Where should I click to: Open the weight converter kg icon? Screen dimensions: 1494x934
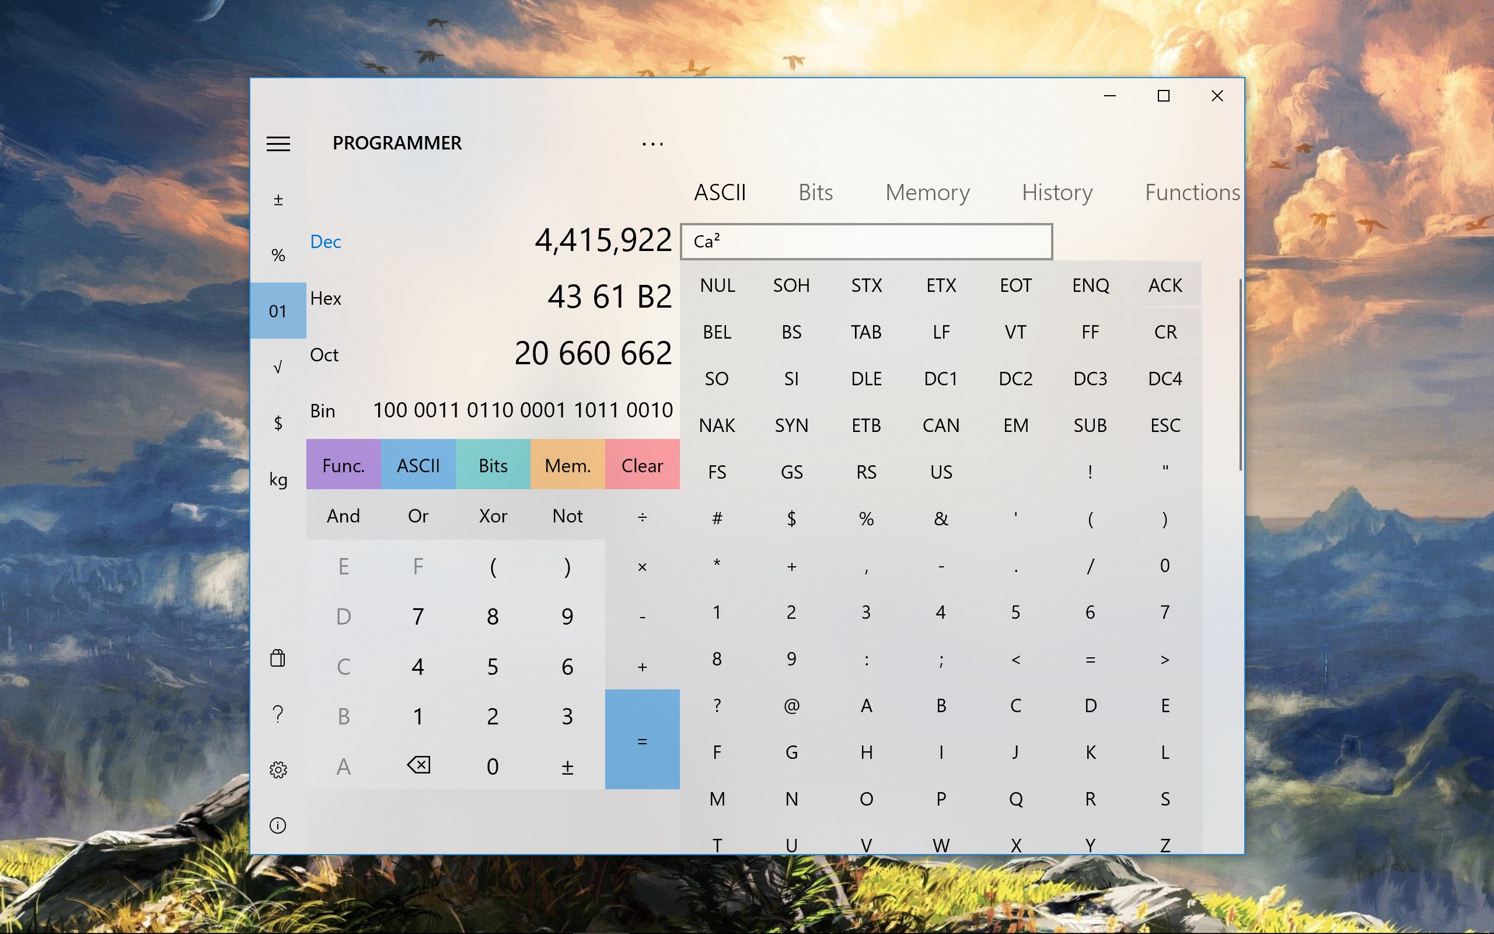click(x=278, y=479)
